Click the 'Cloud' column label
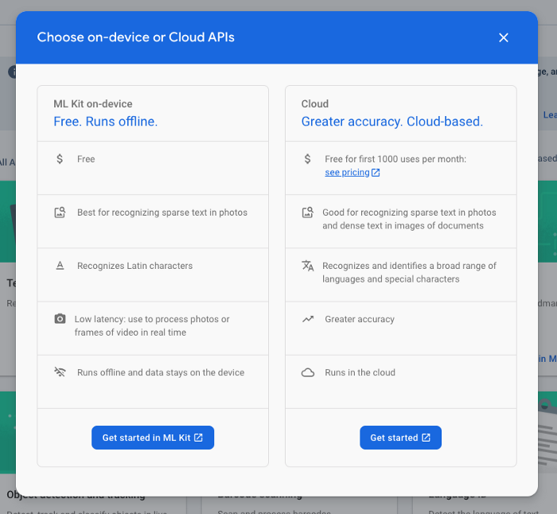Image resolution: width=557 pixels, height=514 pixels. tap(315, 103)
